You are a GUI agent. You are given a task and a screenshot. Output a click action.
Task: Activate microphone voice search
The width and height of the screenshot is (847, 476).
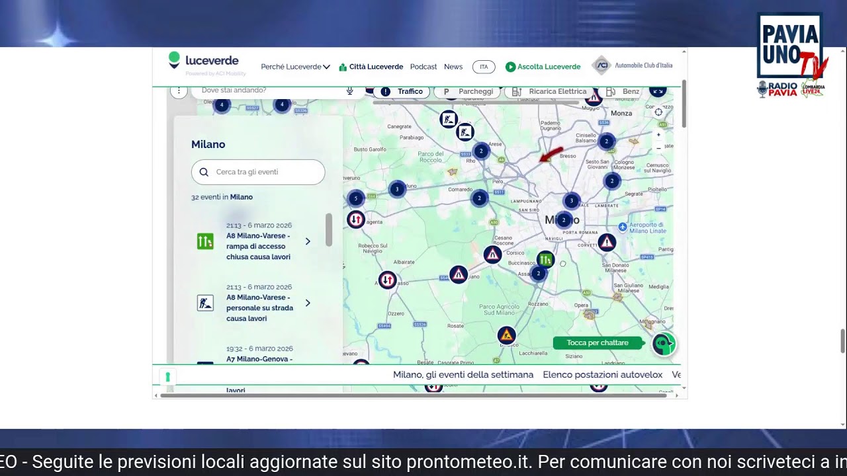click(x=350, y=91)
